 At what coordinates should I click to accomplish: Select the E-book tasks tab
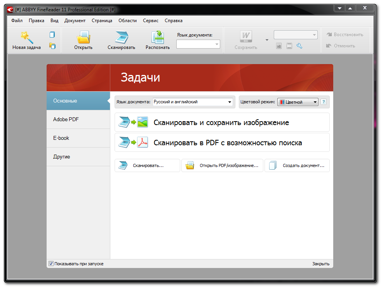(78, 138)
